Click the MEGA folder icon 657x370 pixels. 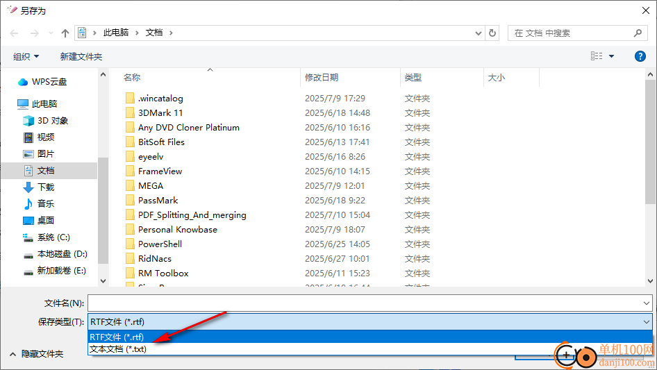131,185
